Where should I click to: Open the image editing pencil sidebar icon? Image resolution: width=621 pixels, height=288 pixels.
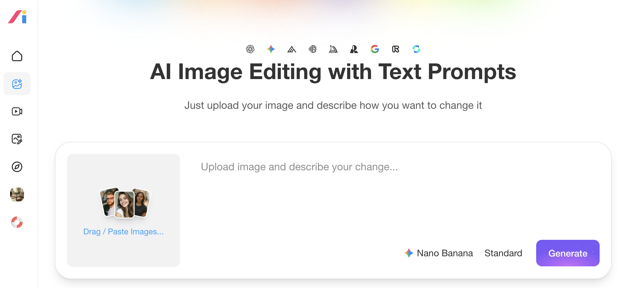(17, 139)
